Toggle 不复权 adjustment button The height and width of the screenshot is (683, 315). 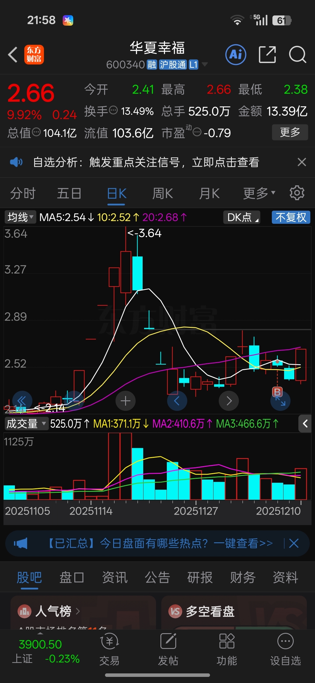(x=291, y=217)
